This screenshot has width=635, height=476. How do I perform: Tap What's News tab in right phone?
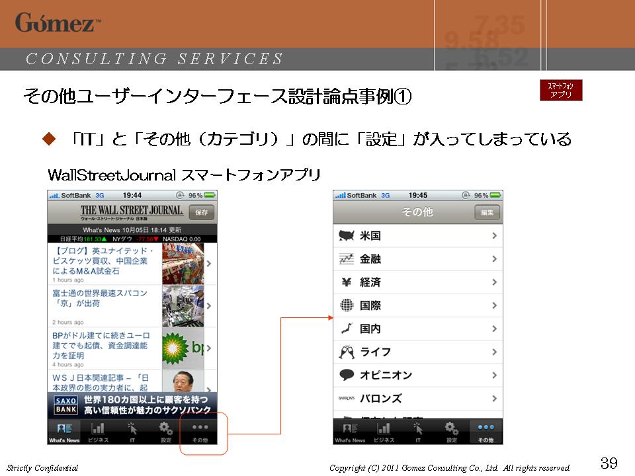pos(350,432)
